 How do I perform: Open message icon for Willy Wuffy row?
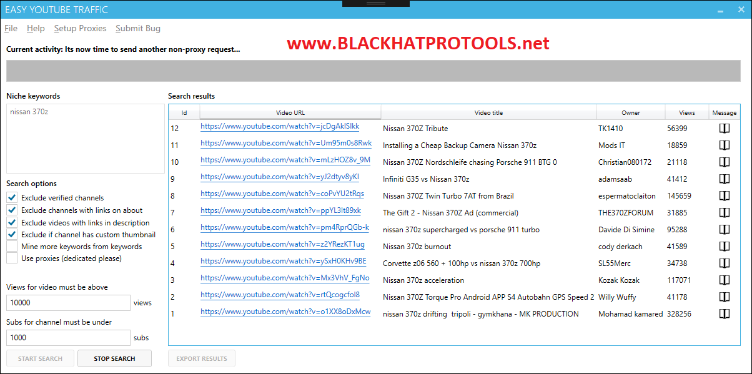724,297
